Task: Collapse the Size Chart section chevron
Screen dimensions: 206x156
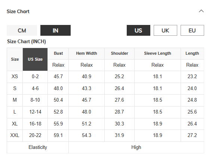Action: (201, 11)
